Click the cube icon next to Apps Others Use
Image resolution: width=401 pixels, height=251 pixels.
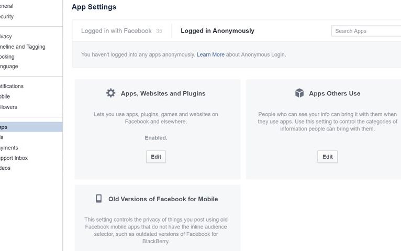click(x=299, y=93)
